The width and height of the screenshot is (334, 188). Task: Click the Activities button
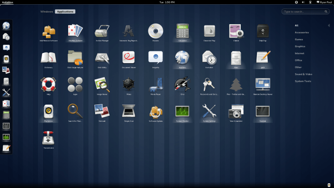(x=7, y=2)
